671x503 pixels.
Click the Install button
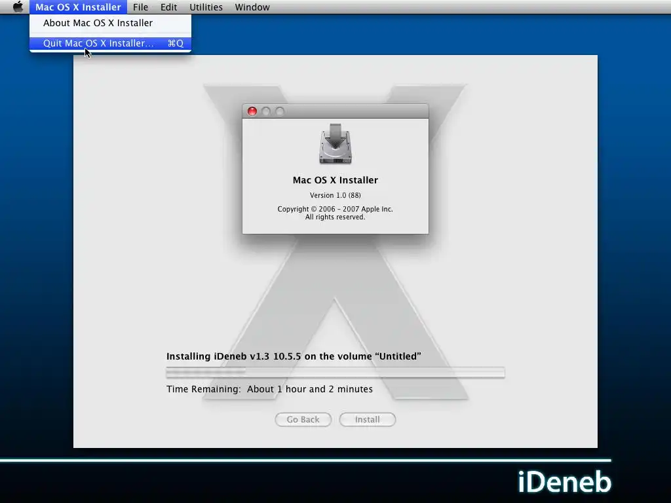pyautogui.click(x=367, y=420)
